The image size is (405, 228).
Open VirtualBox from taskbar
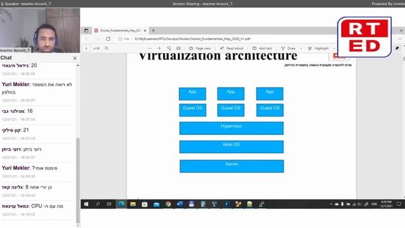(x=215, y=204)
